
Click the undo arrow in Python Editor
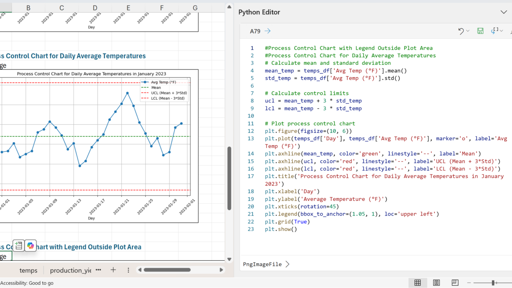click(461, 31)
